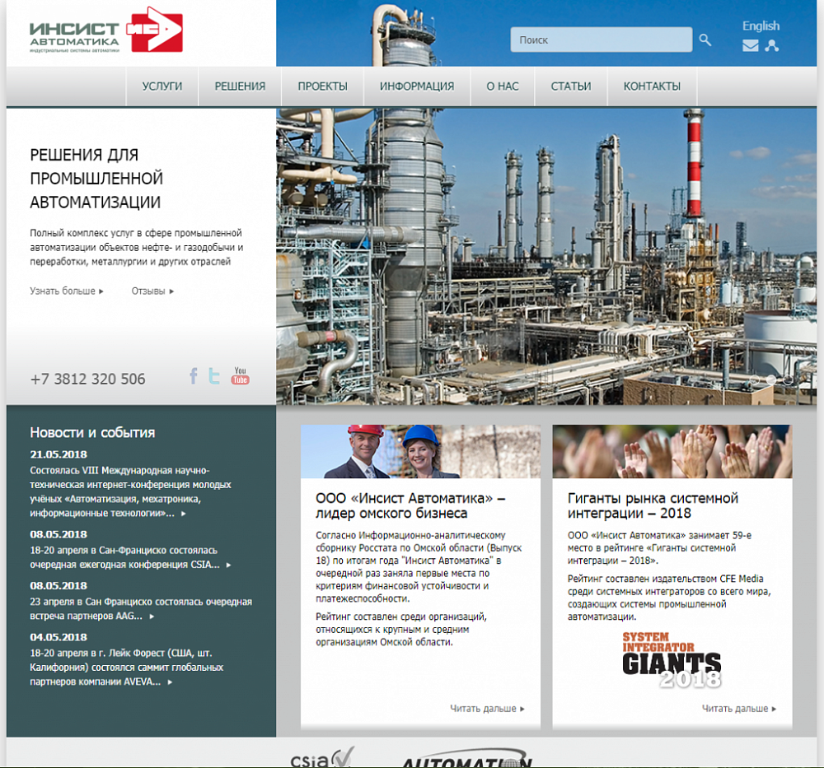
Task: Click the Insist Automatika logo
Action: click(x=105, y=31)
